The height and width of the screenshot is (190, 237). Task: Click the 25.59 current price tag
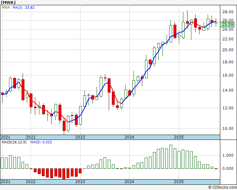(x=228, y=24)
